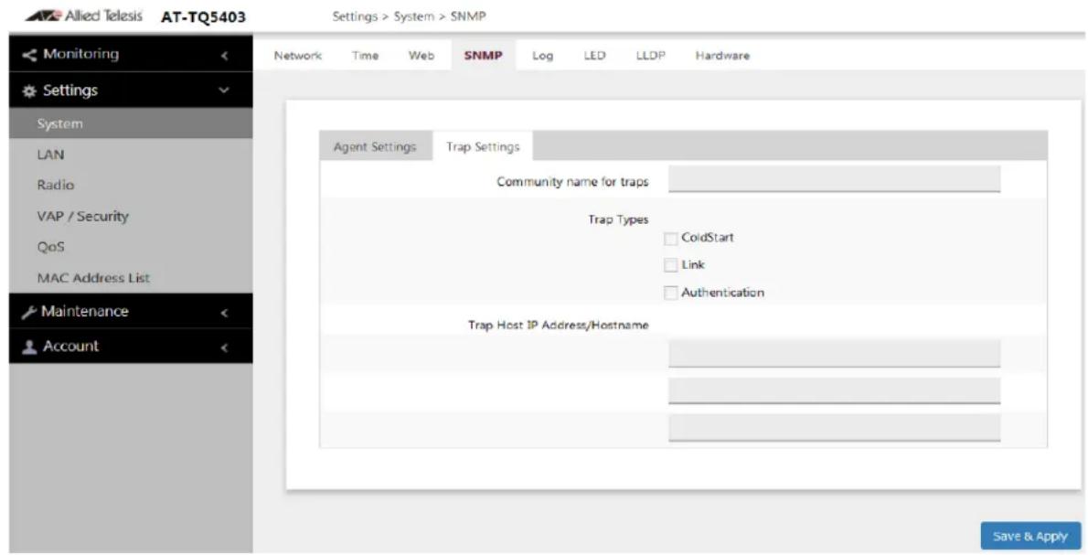Screen dimensions: 1088x555
Task: Click the Trap Types label
Action: pos(618,220)
